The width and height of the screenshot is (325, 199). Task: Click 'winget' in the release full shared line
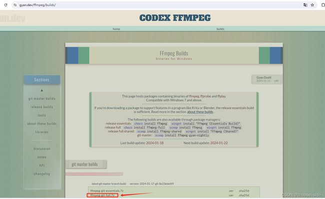190,132
